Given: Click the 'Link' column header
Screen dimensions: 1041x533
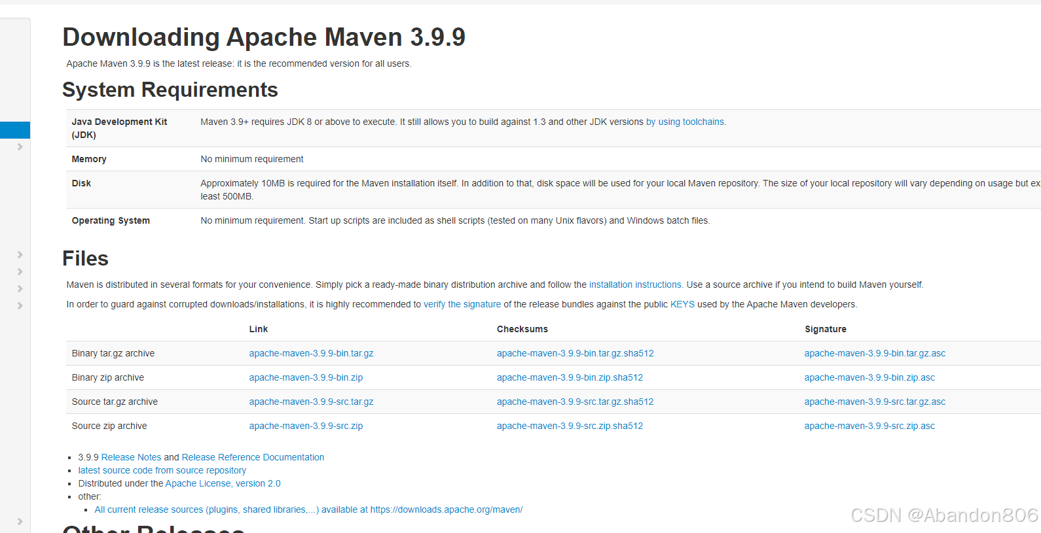Looking at the screenshot, I should coord(259,329).
